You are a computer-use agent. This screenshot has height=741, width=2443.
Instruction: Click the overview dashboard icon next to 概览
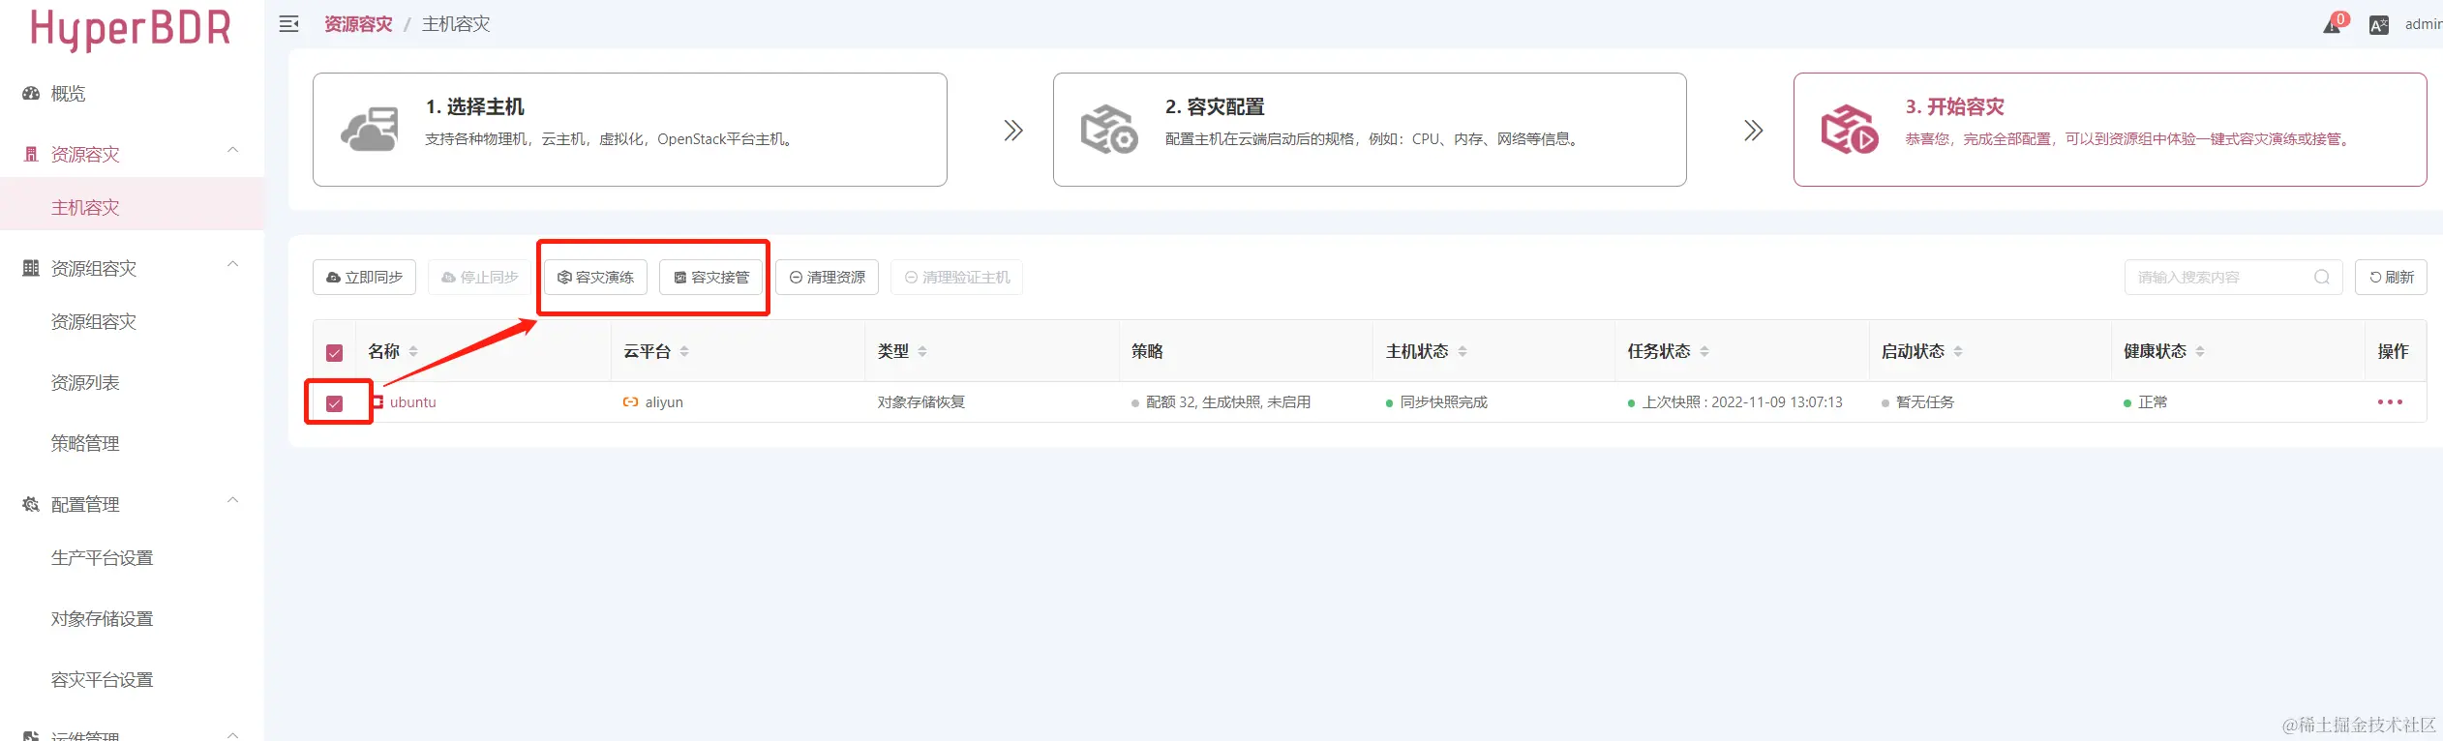(31, 94)
